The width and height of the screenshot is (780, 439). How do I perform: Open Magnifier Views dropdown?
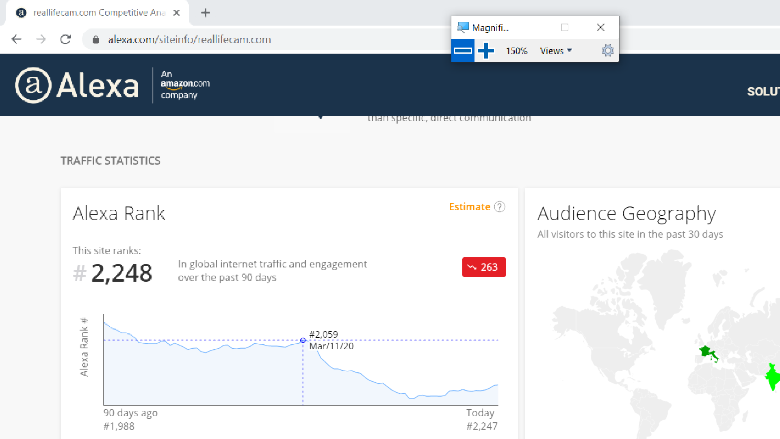pos(556,51)
